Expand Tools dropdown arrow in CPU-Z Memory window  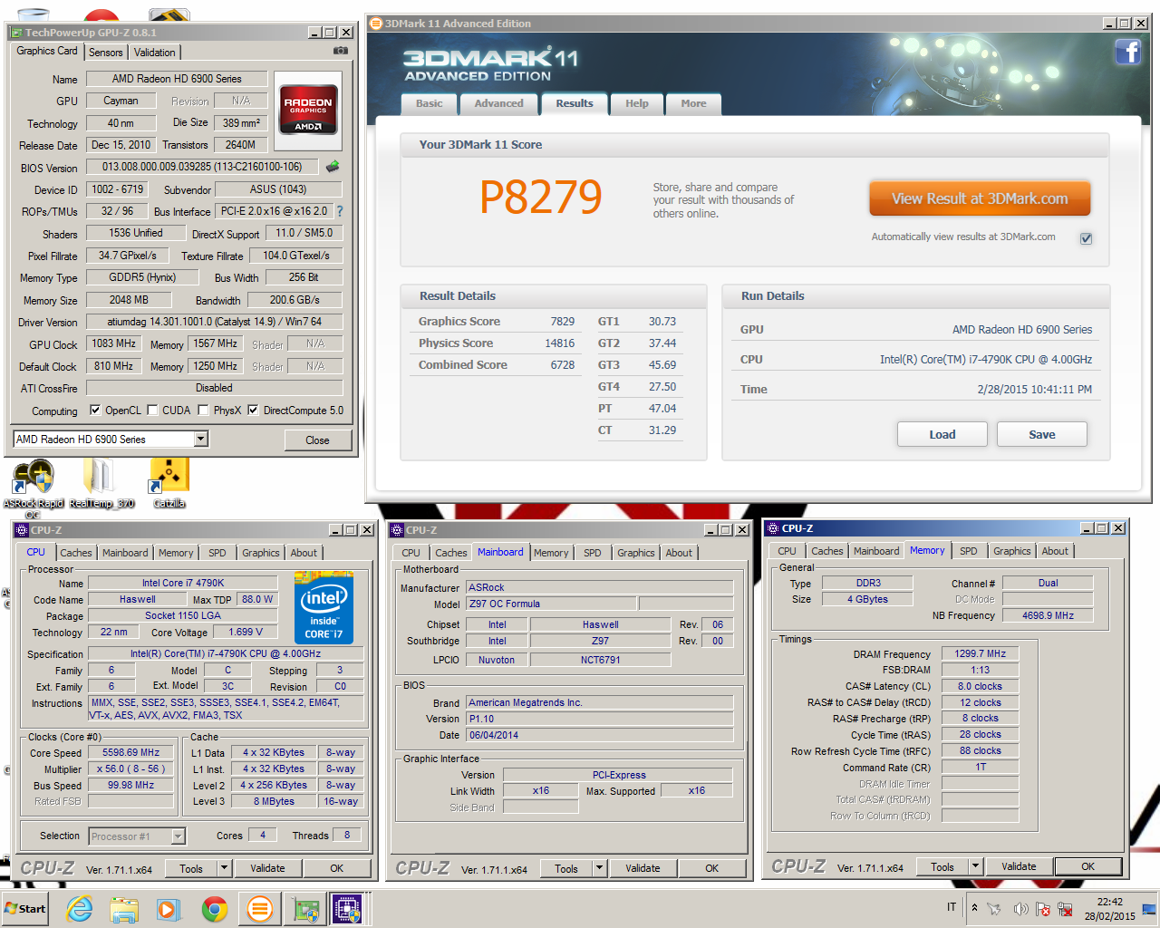(975, 866)
